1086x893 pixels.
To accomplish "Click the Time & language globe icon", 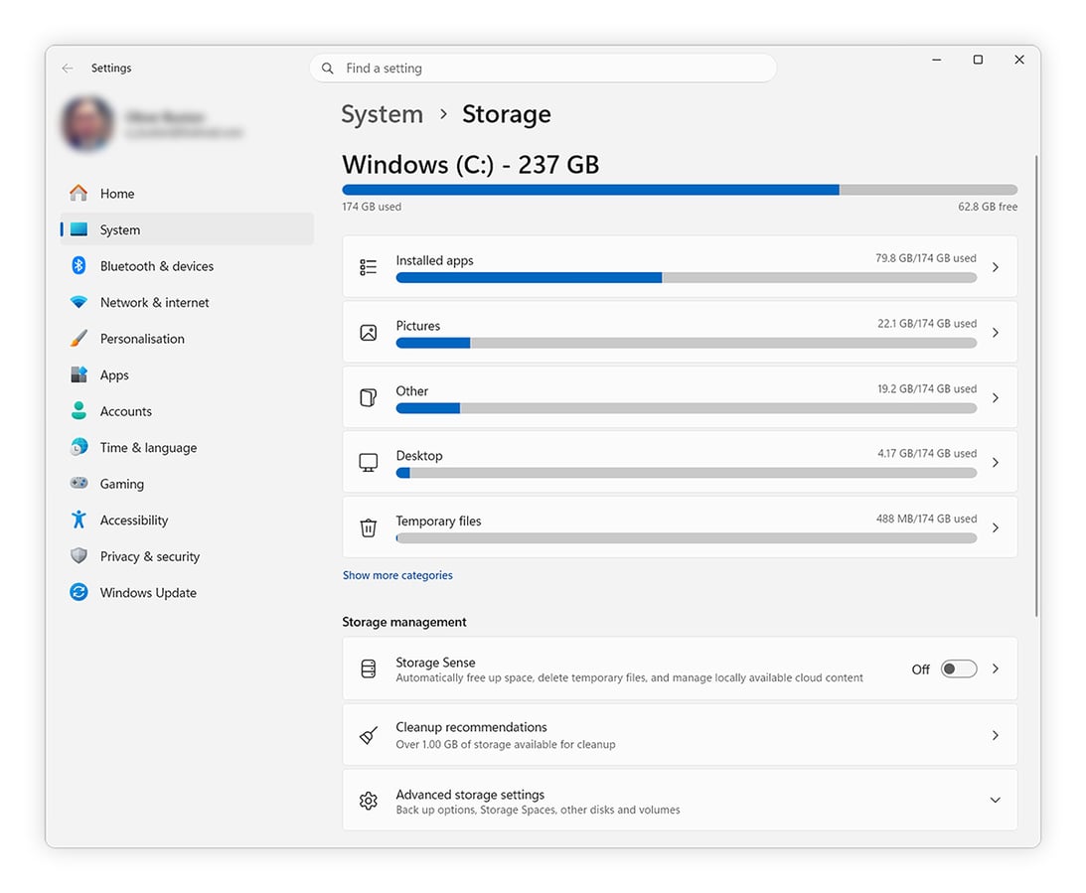I will click(78, 447).
